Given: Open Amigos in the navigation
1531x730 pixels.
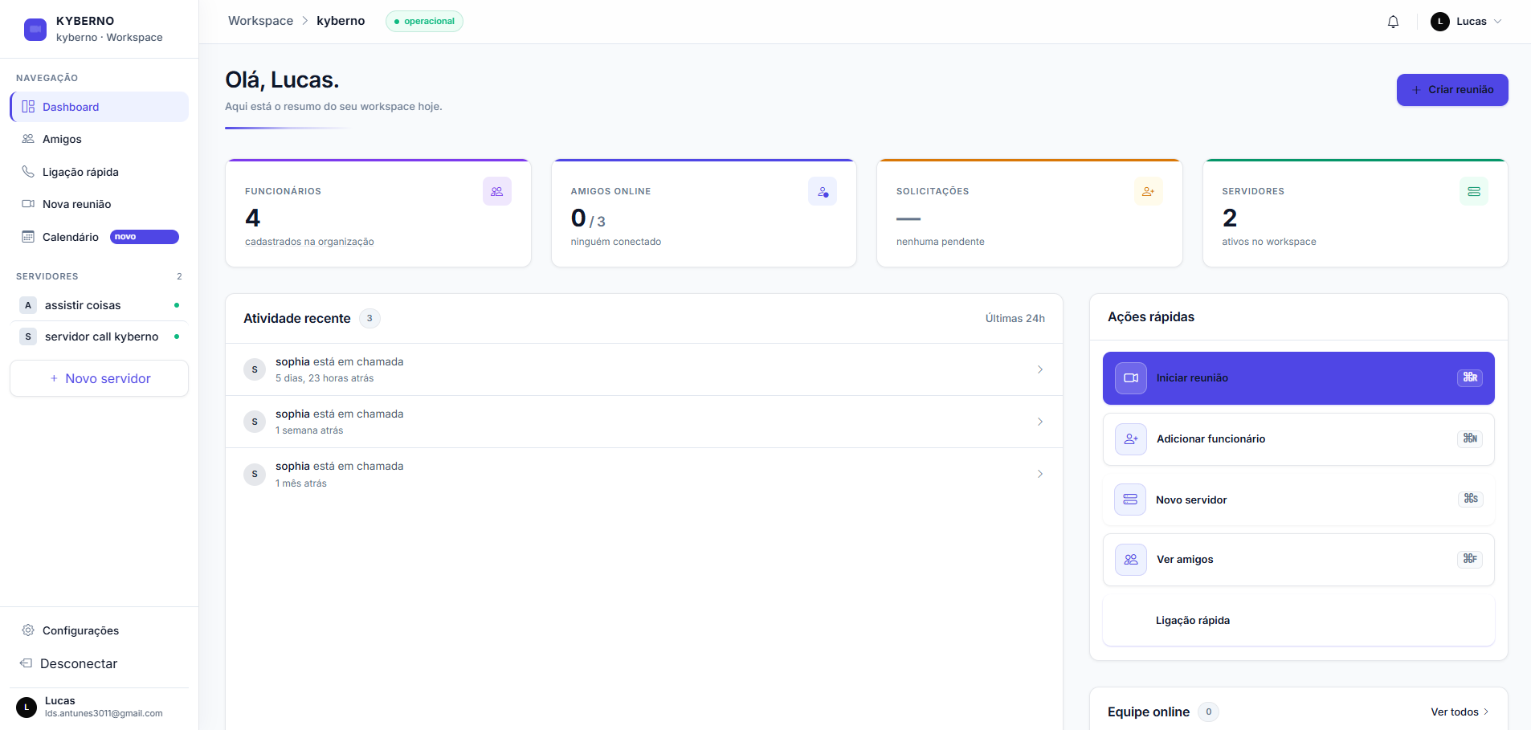Looking at the screenshot, I should pos(100,139).
